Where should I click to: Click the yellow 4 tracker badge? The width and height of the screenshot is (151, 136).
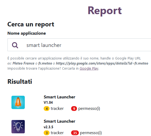[x=47, y=109]
